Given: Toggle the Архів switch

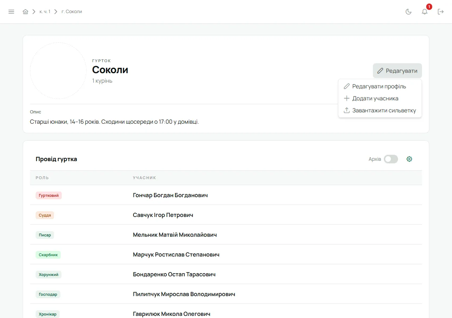Looking at the screenshot, I should click(391, 159).
